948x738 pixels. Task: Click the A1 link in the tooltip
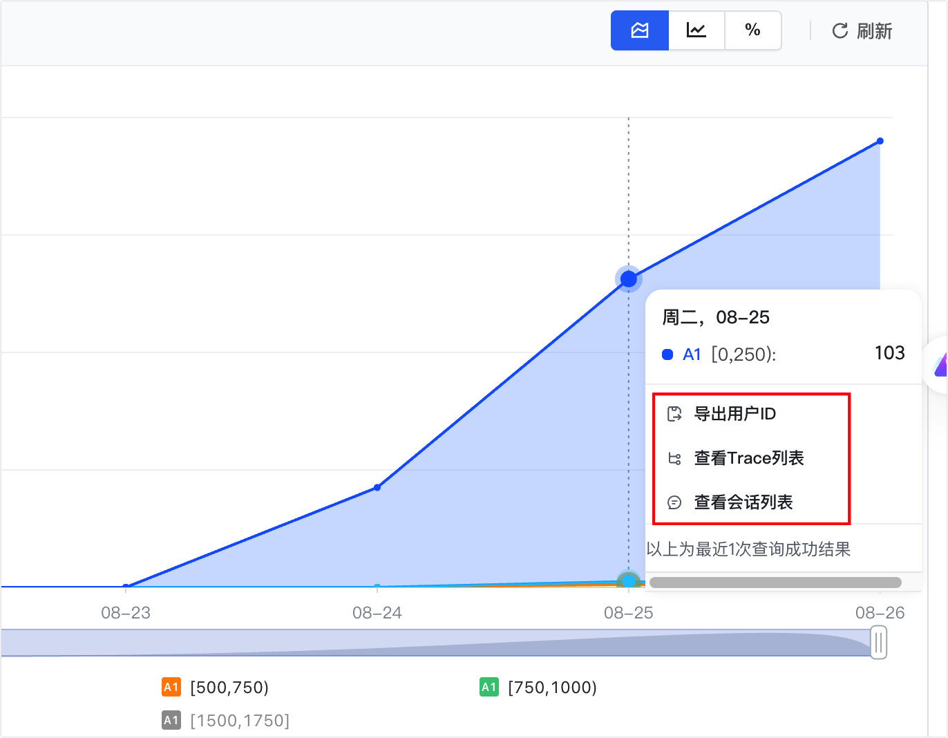tap(692, 354)
